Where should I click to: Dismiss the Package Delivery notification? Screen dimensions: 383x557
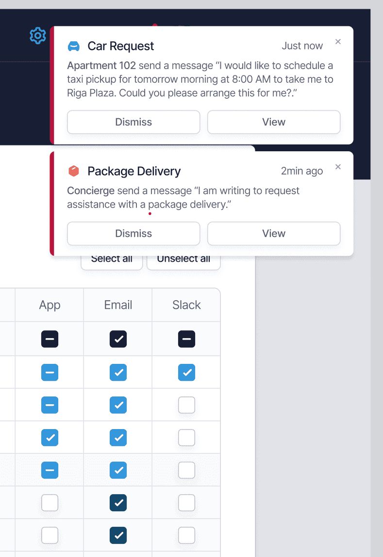click(x=133, y=234)
